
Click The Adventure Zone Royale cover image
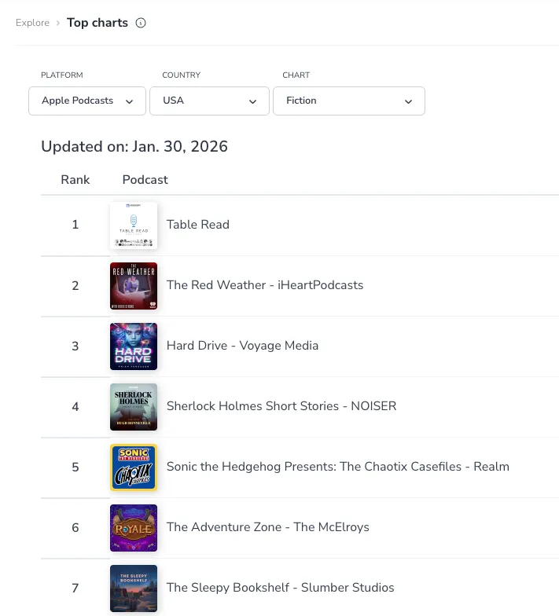(x=134, y=528)
